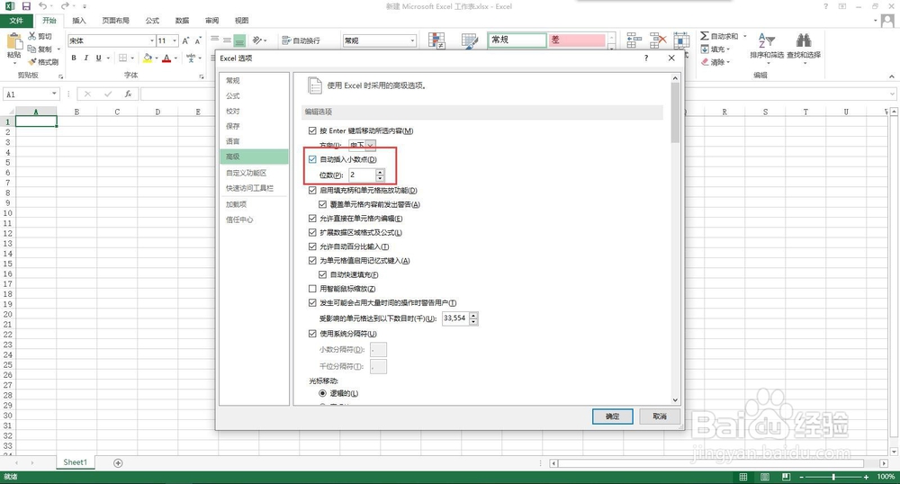Screen dimensions: 900x484
Task: Click the Insert Cells icon
Action: tap(634, 40)
